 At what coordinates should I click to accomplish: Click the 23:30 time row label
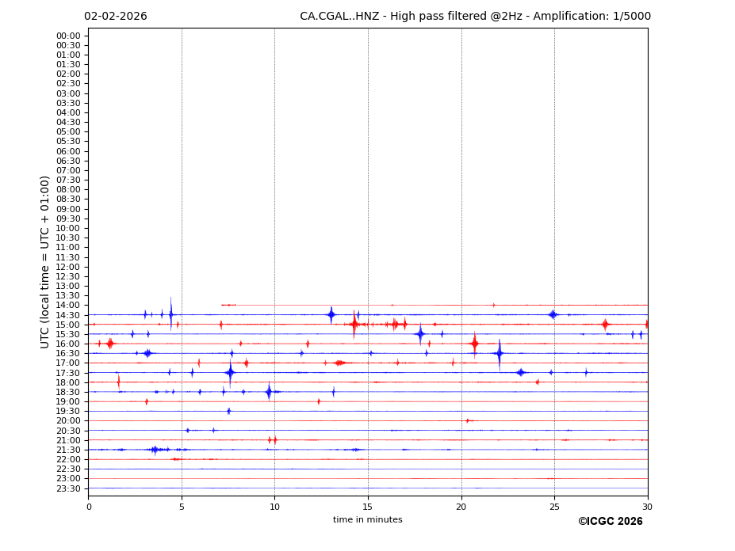tap(68, 488)
